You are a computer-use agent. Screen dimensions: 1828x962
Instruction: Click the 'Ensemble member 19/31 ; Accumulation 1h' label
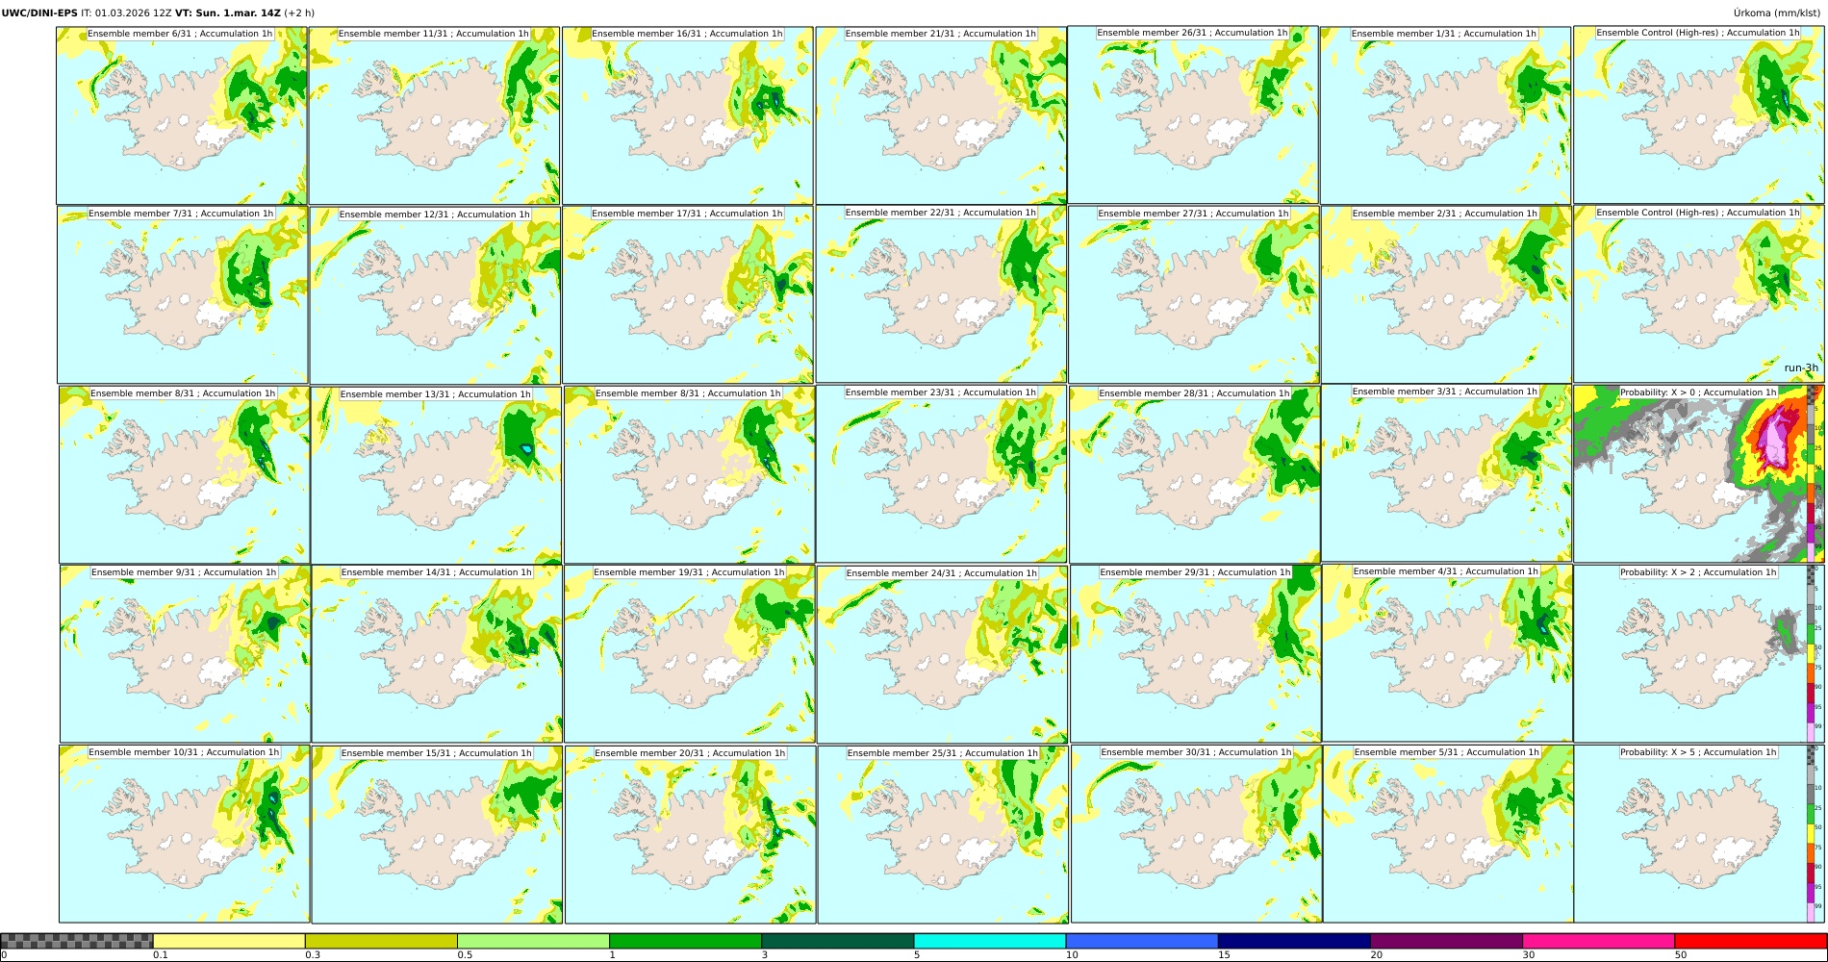pyautogui.click(x=689, y=572)
